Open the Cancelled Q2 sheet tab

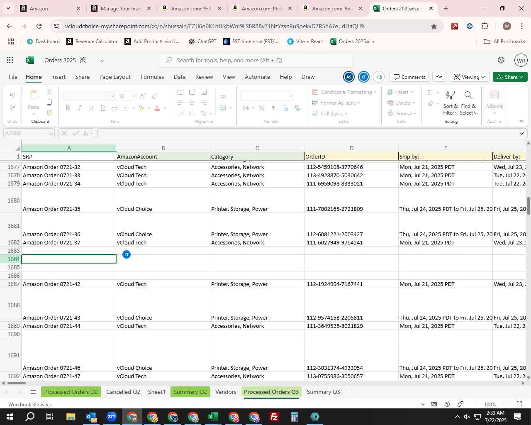coord(123,392)
